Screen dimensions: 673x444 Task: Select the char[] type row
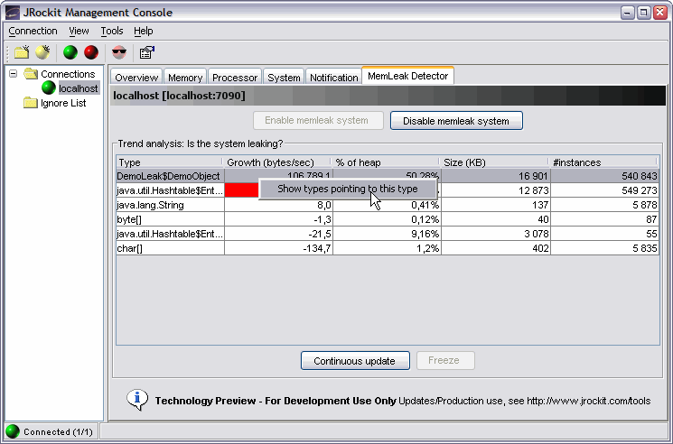click(x=388, y=248)
